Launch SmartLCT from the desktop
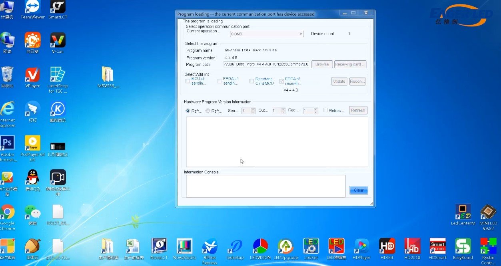 [57, 6]
